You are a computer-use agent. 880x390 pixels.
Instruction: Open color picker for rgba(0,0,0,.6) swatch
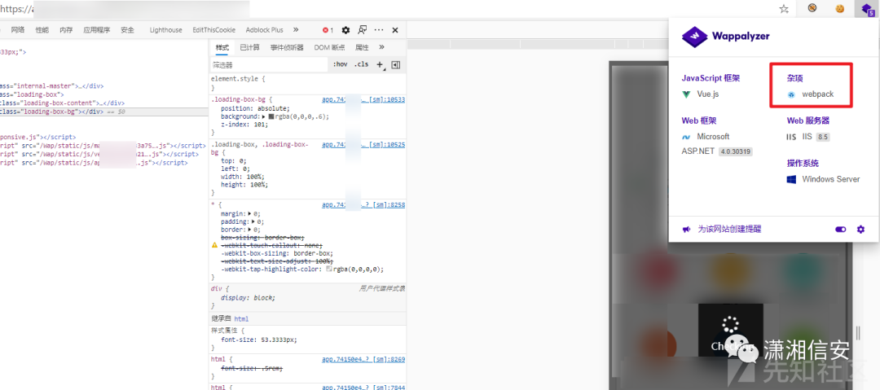[271, 116]
